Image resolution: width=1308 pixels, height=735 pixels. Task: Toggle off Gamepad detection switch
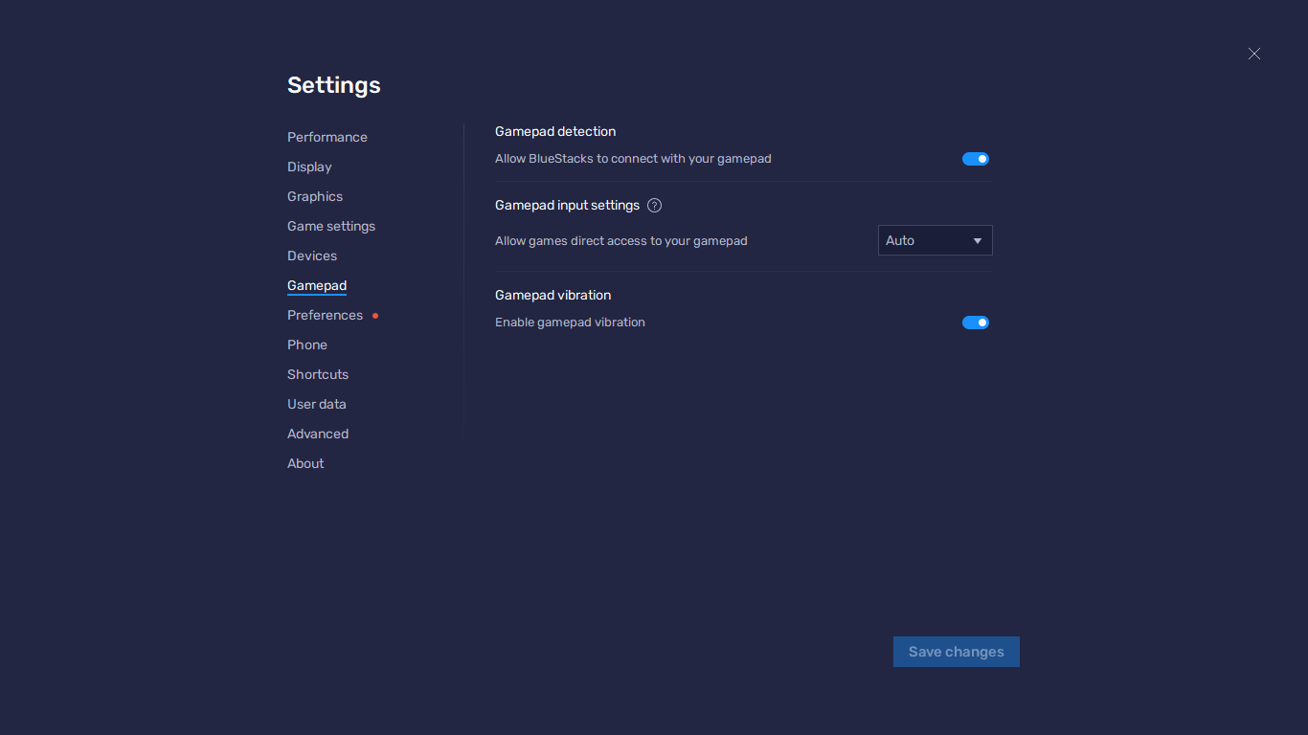pyautogui.click(x=976, y=159)
